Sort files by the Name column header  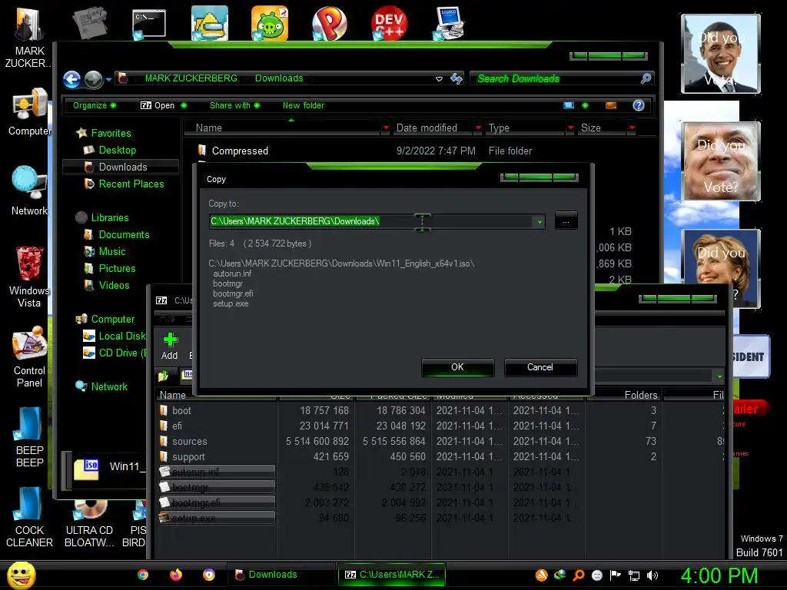click(x=283, y=128)
